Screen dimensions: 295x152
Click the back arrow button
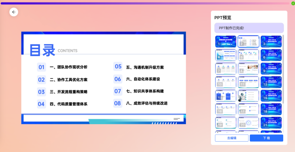14,12
